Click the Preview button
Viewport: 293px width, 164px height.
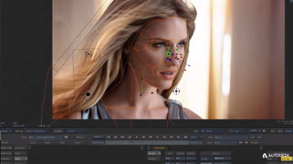80,137
